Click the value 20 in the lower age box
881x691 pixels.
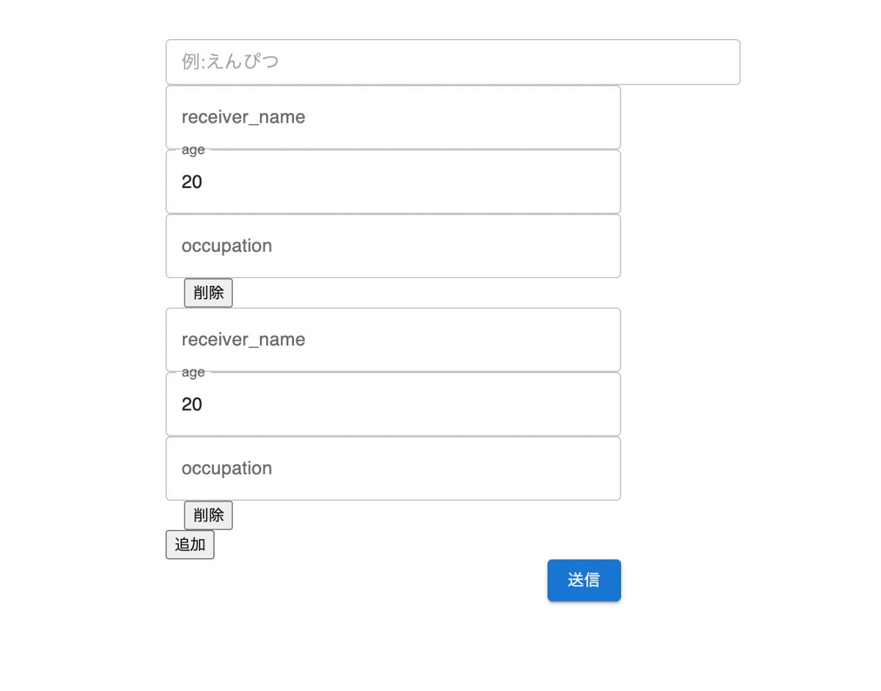(192, 404)
